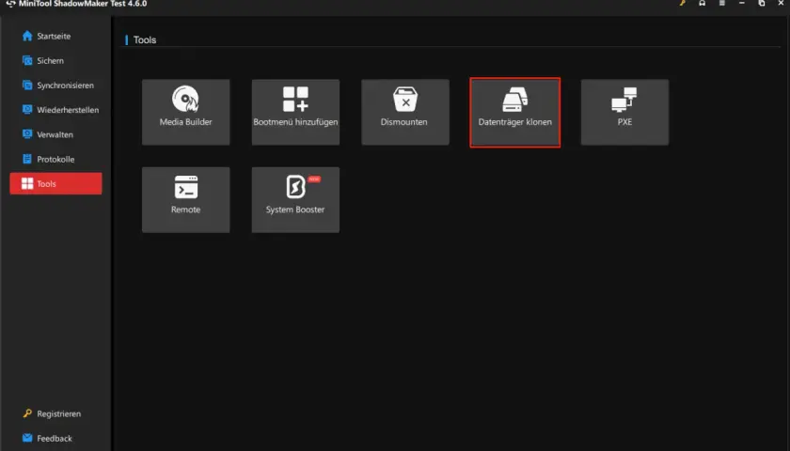Open the hamburger menu in title bar
The width and height of the screenshot is (790, 451).
click(721, 3)
